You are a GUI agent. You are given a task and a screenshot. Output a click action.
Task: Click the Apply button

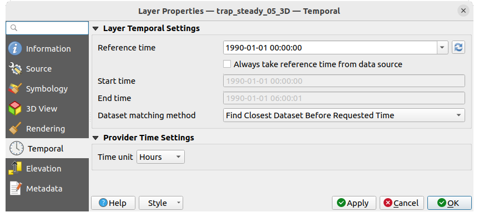point(354,203)
